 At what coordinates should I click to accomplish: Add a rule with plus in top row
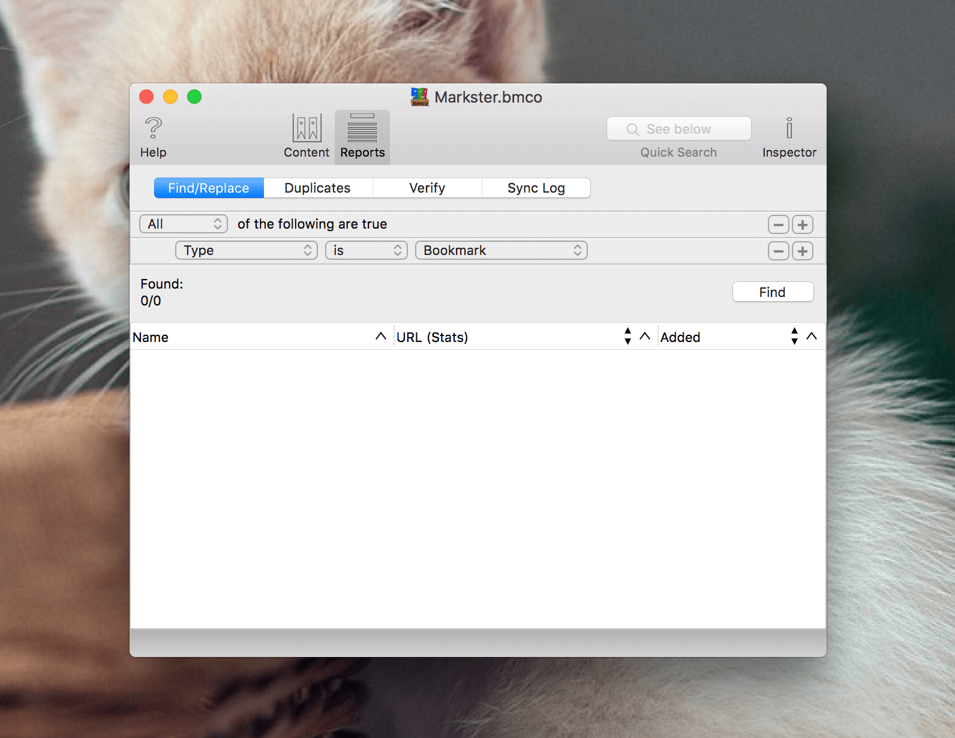[x=803, y=224]
